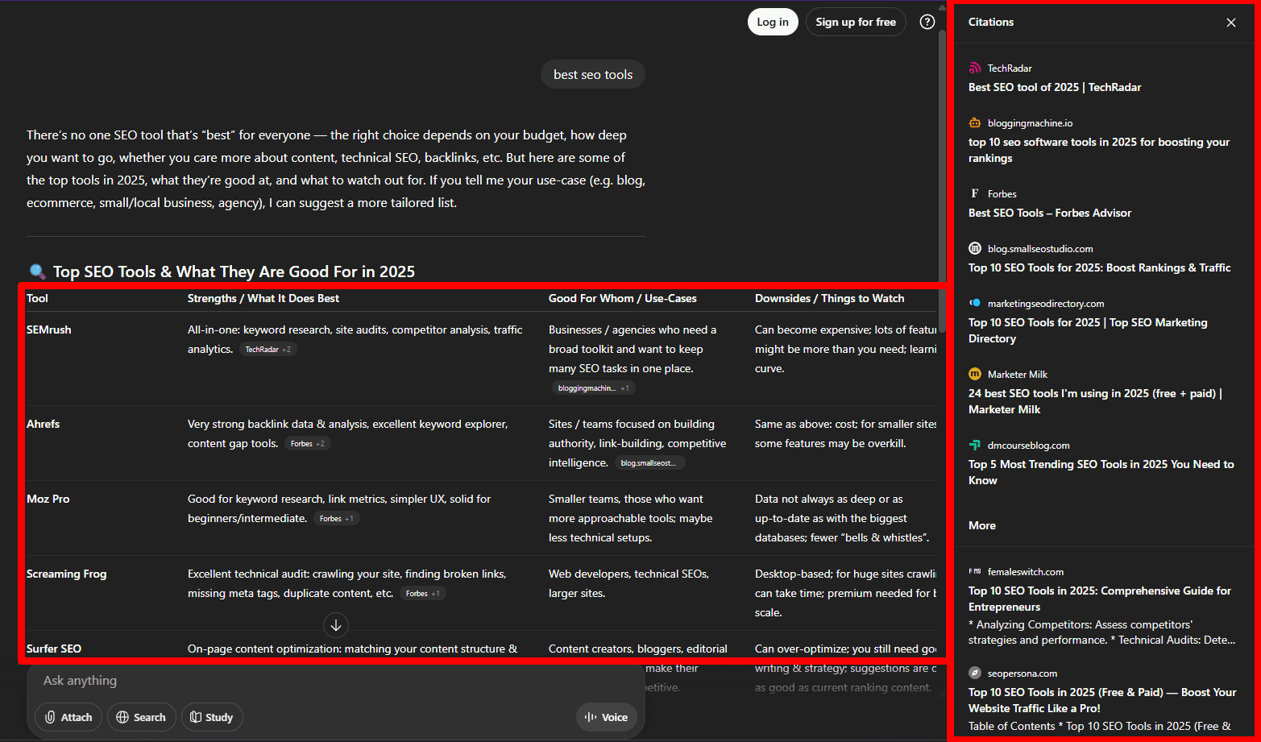Click the scroll-to-bottom arrow icon
Viewport: 1261px width, 742px height.
[x=336, y=625]
